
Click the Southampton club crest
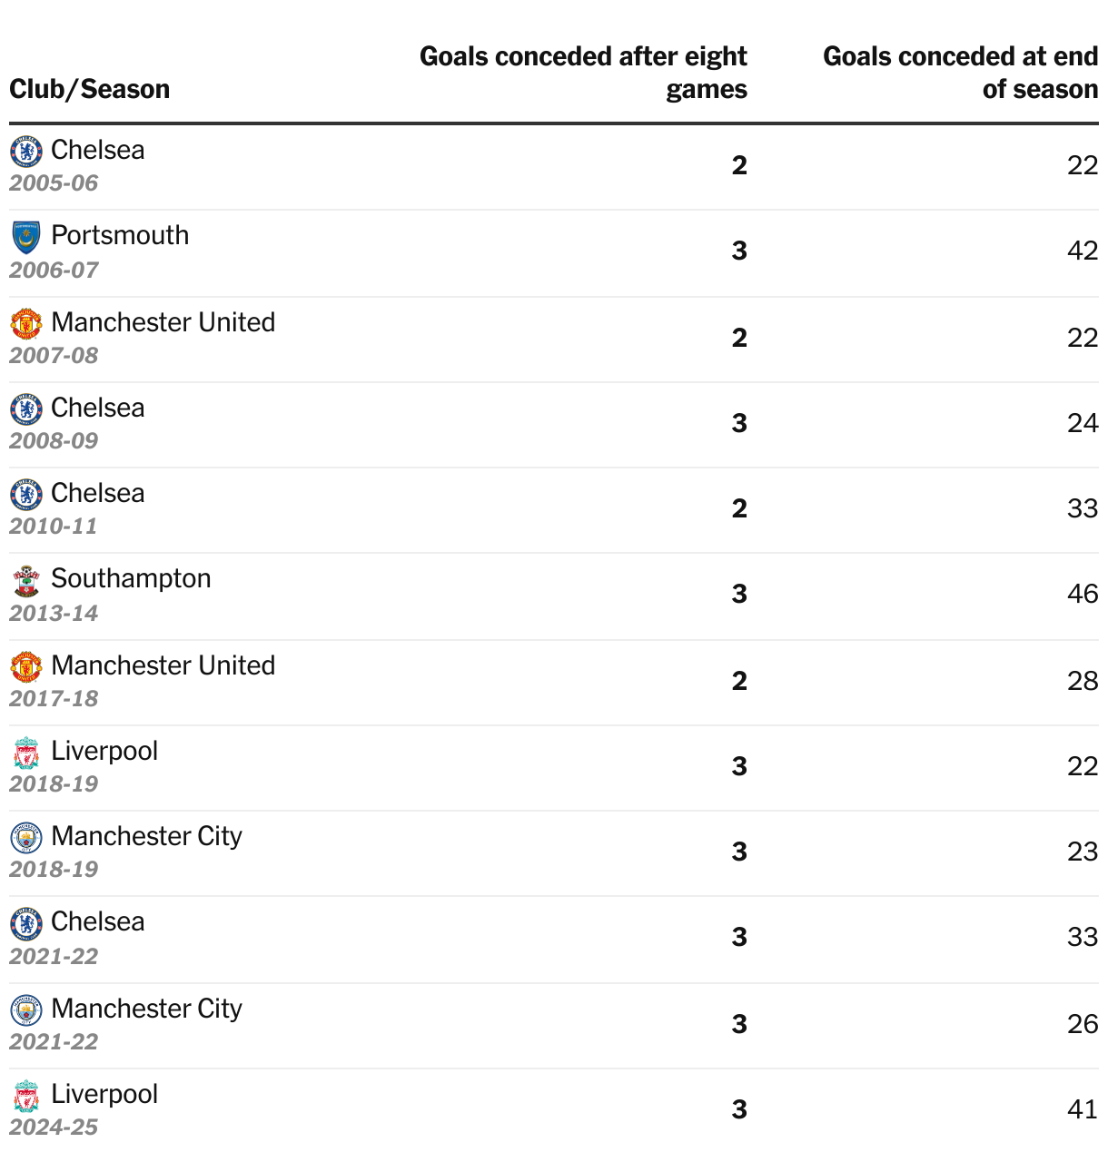(26, 580)
